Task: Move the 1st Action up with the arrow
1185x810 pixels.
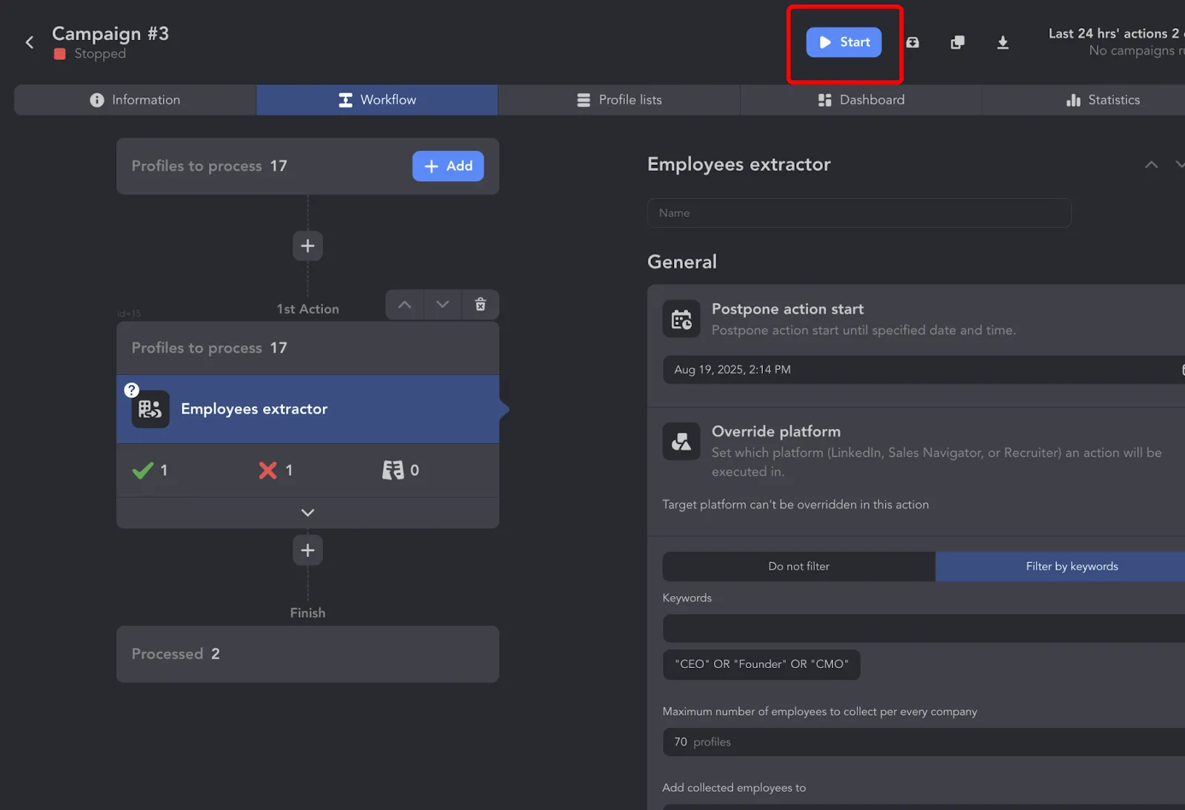Action: pos(404,305)
